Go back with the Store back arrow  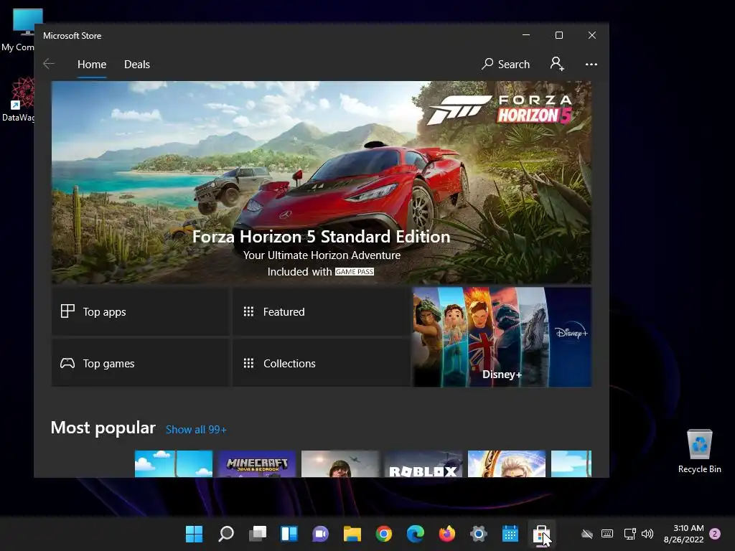tap(49, 64)
